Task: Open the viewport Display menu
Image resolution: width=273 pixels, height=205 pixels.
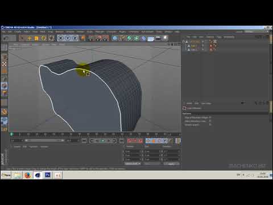Action: (x=35, y=44)
